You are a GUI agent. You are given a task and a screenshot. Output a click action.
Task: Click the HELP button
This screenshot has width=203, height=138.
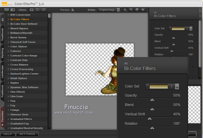8,134
